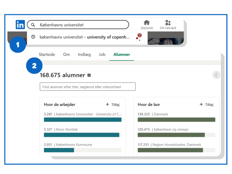Click the Hvor de arbejder heading
This screenshot has height=174, width=232.
click(59, 105)
